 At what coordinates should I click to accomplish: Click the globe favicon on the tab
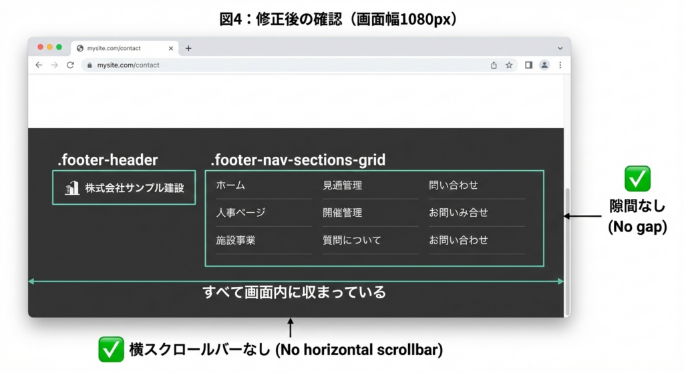point(80,48)
